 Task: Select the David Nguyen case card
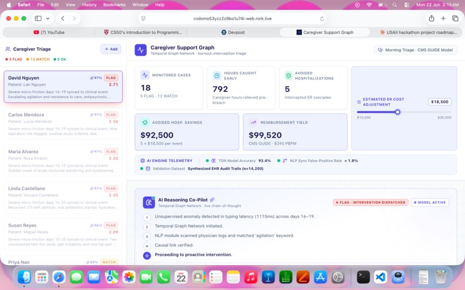[63, 87]
